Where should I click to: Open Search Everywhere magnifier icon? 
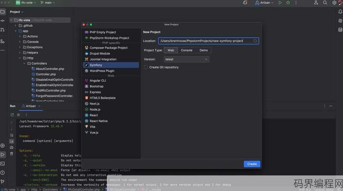pyautogui.click(x=325, y=3)
